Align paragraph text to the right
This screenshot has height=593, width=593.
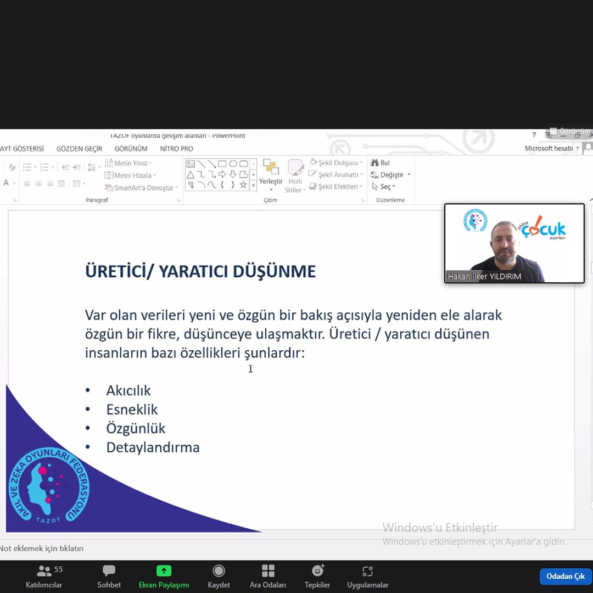coord(49,183)
